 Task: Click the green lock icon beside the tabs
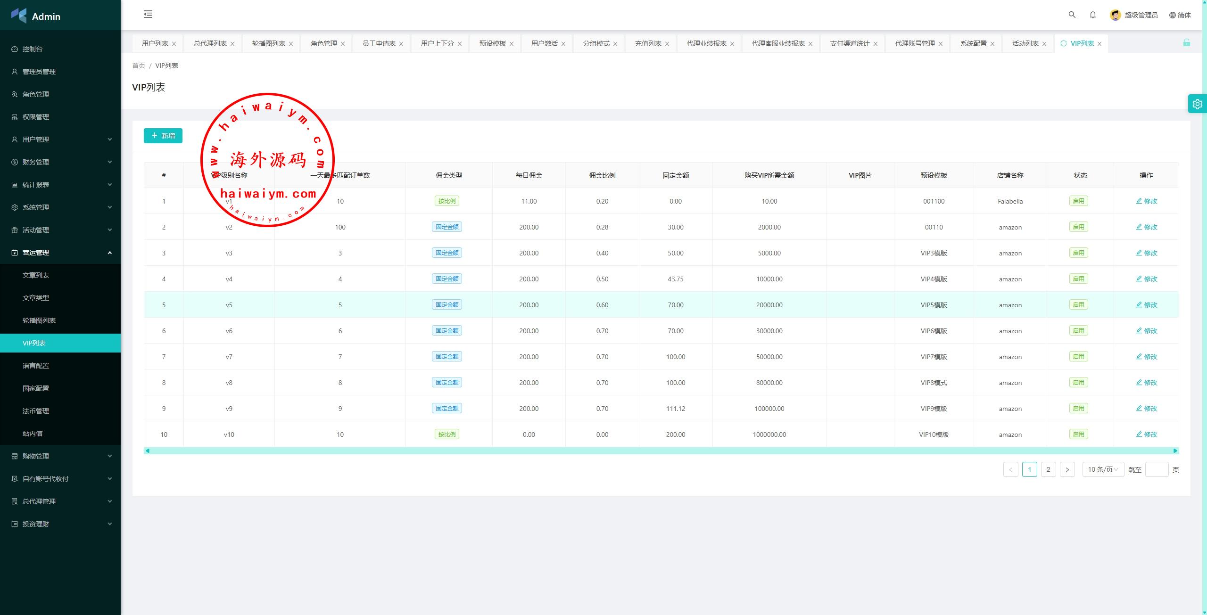point(1186,43)
